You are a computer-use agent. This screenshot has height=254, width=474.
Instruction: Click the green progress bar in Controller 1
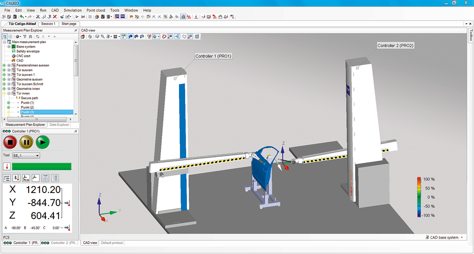41,166
